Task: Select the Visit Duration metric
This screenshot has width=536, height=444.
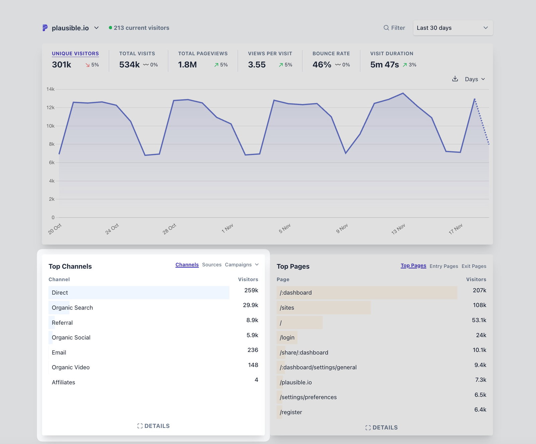Action: point(392,54)
